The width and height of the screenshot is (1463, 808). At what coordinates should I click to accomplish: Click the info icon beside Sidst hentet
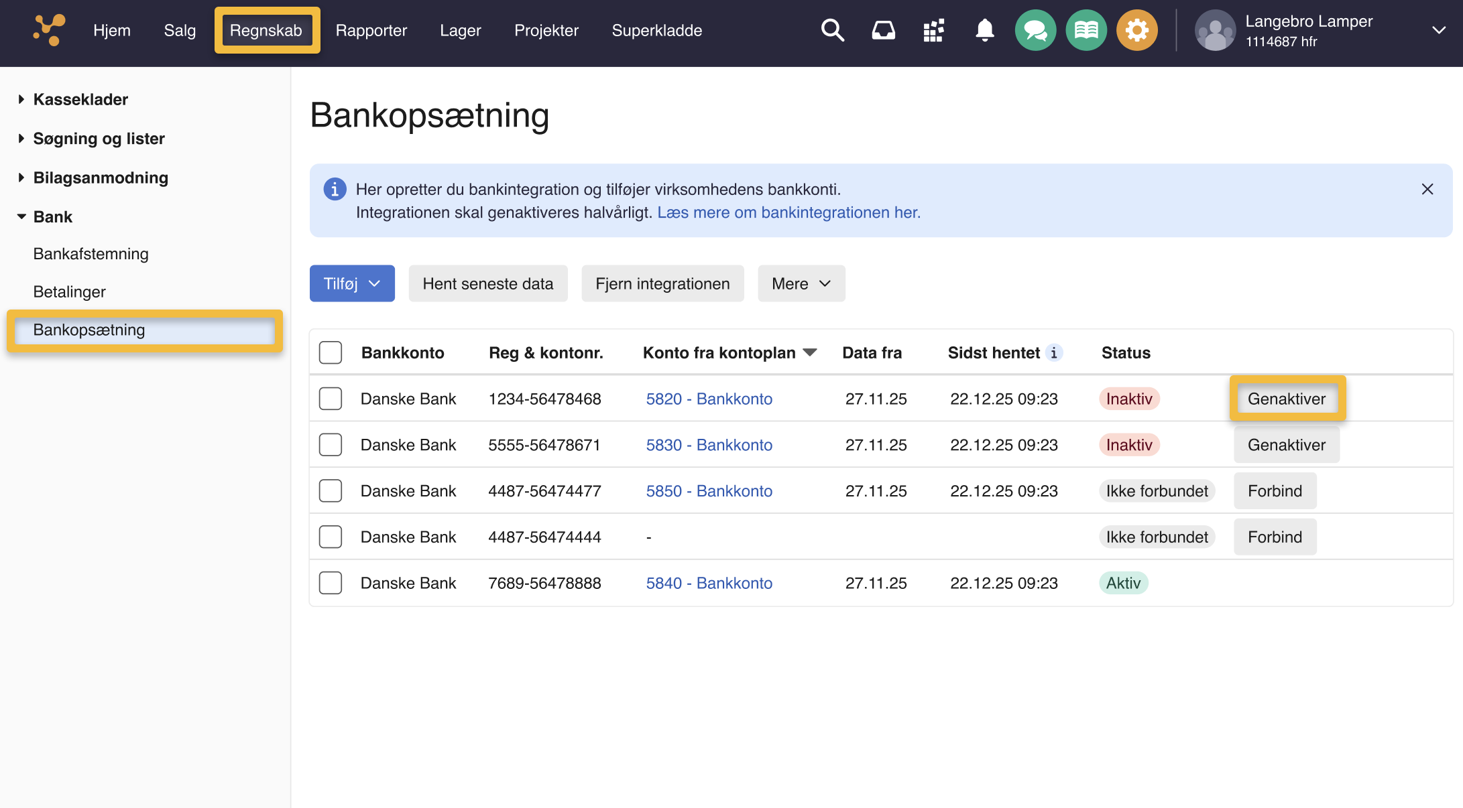click(1054, 353)
